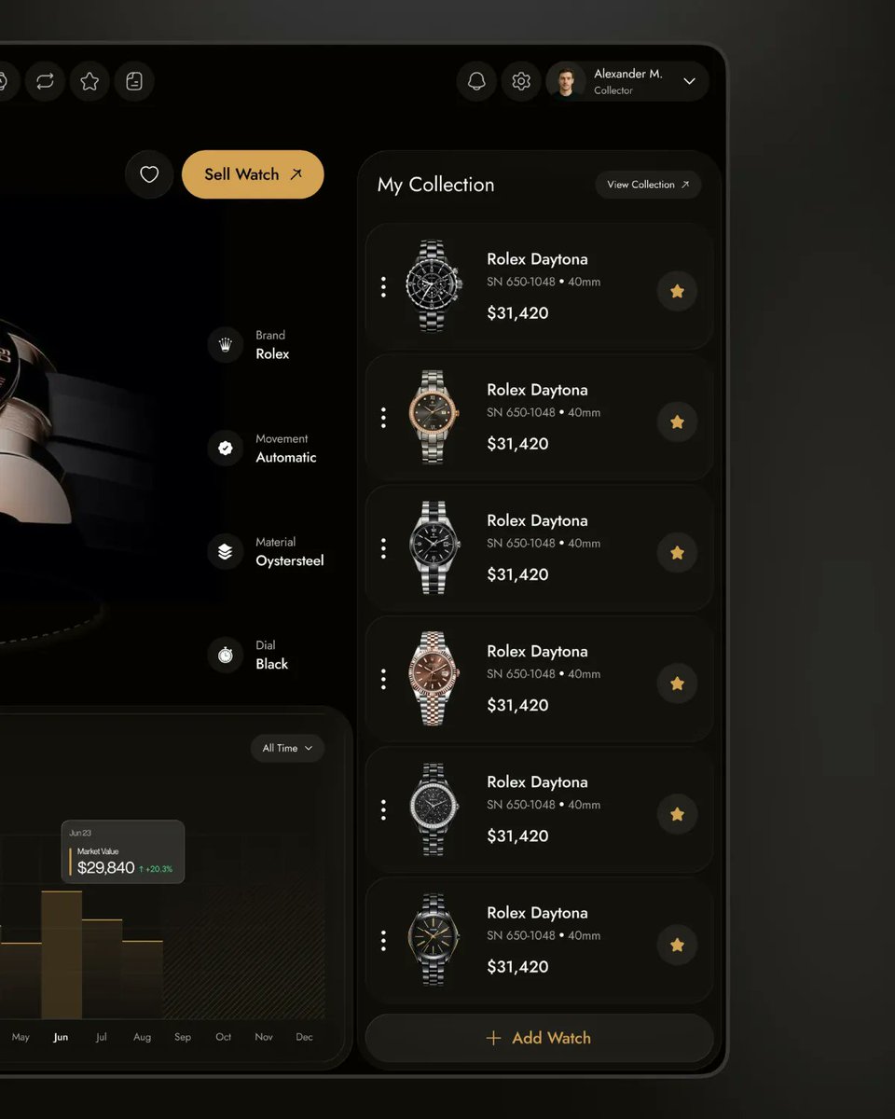
Task: Click the Rolex brand value
Action: 272,354
